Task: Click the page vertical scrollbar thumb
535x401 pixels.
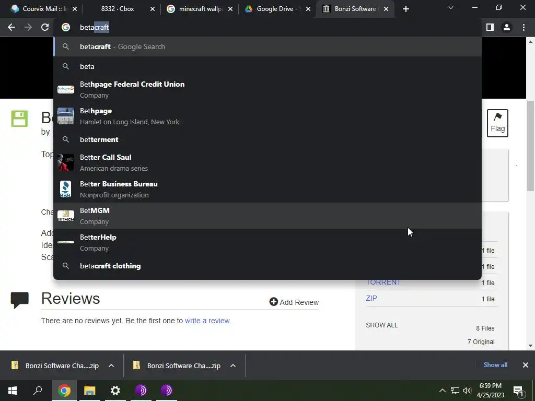Action: (531, 146)
